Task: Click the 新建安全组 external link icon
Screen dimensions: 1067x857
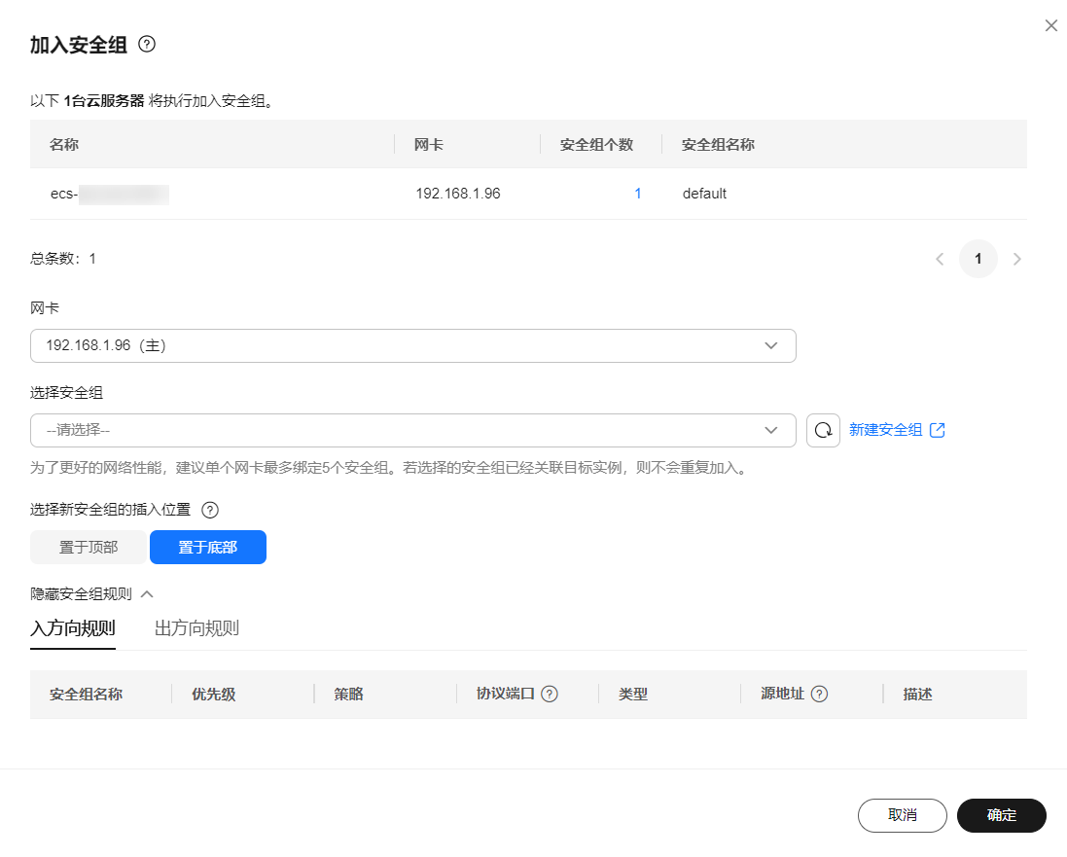Action: tap(940, 429)
